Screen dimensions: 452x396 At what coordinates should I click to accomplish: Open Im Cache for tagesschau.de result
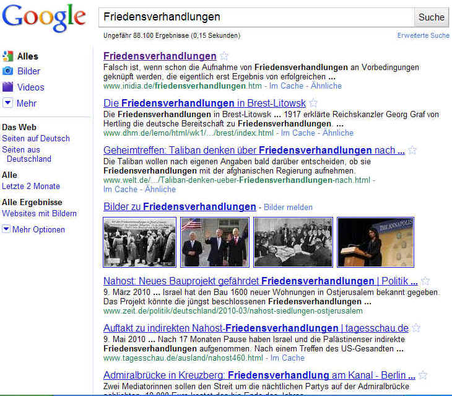[287, 358]
